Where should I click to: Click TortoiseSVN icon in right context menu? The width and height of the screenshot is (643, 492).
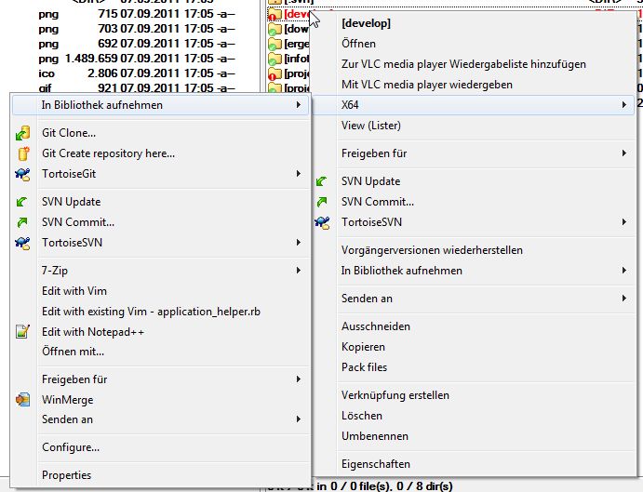(322, 222)
